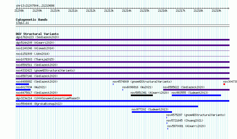
Task: Click the purple nsv1078303 variant bar
Action: pyautogui.click(x=122, y=62)
